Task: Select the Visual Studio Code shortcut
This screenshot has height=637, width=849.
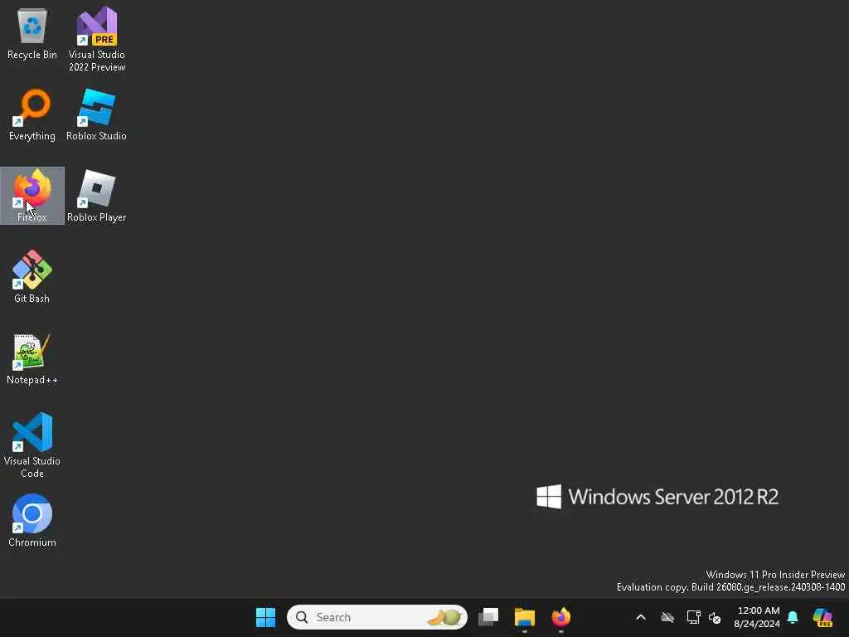Action: click(x=32, y=445)
